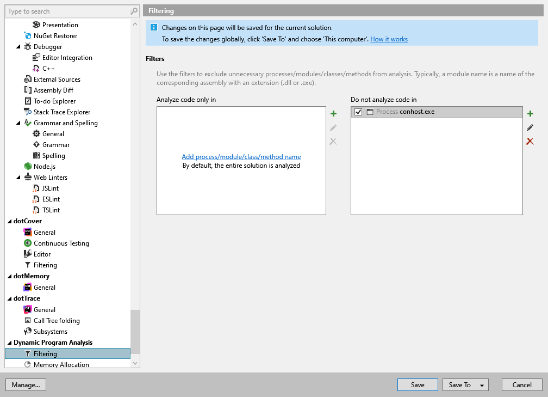
Task: Add filter to 'Do not analyze code in' list
Action: click(x=530, y=113)
